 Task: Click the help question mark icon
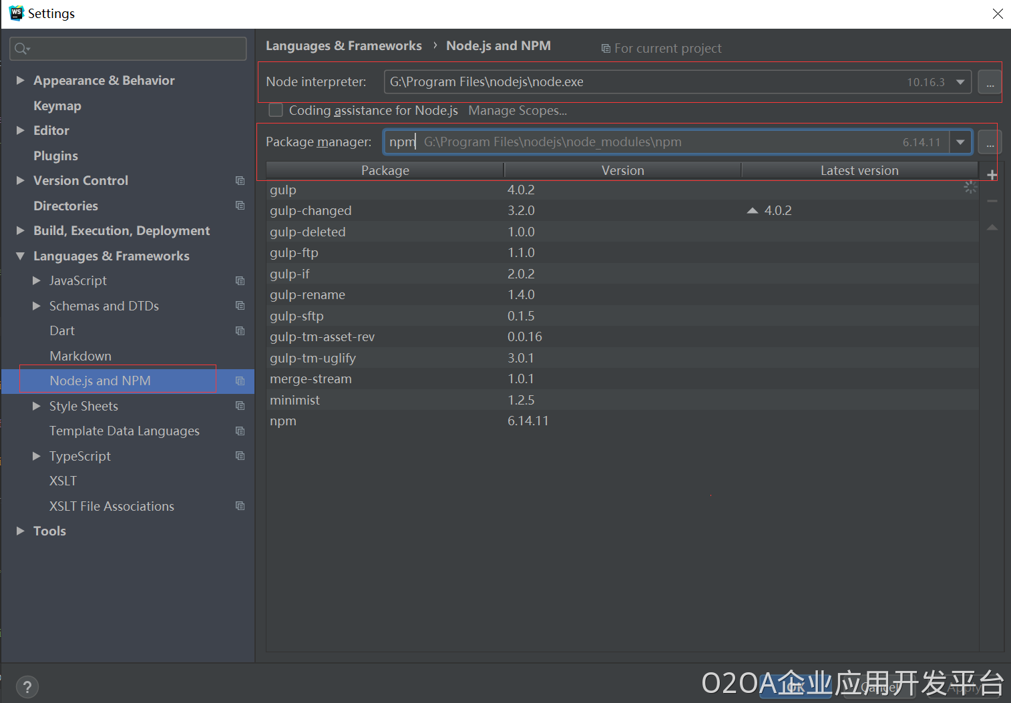(27, 686)
